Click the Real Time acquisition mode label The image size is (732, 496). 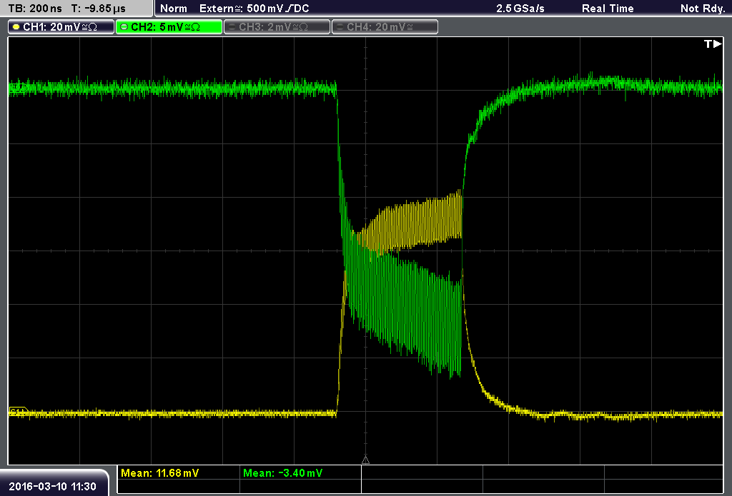coord(608,9)
